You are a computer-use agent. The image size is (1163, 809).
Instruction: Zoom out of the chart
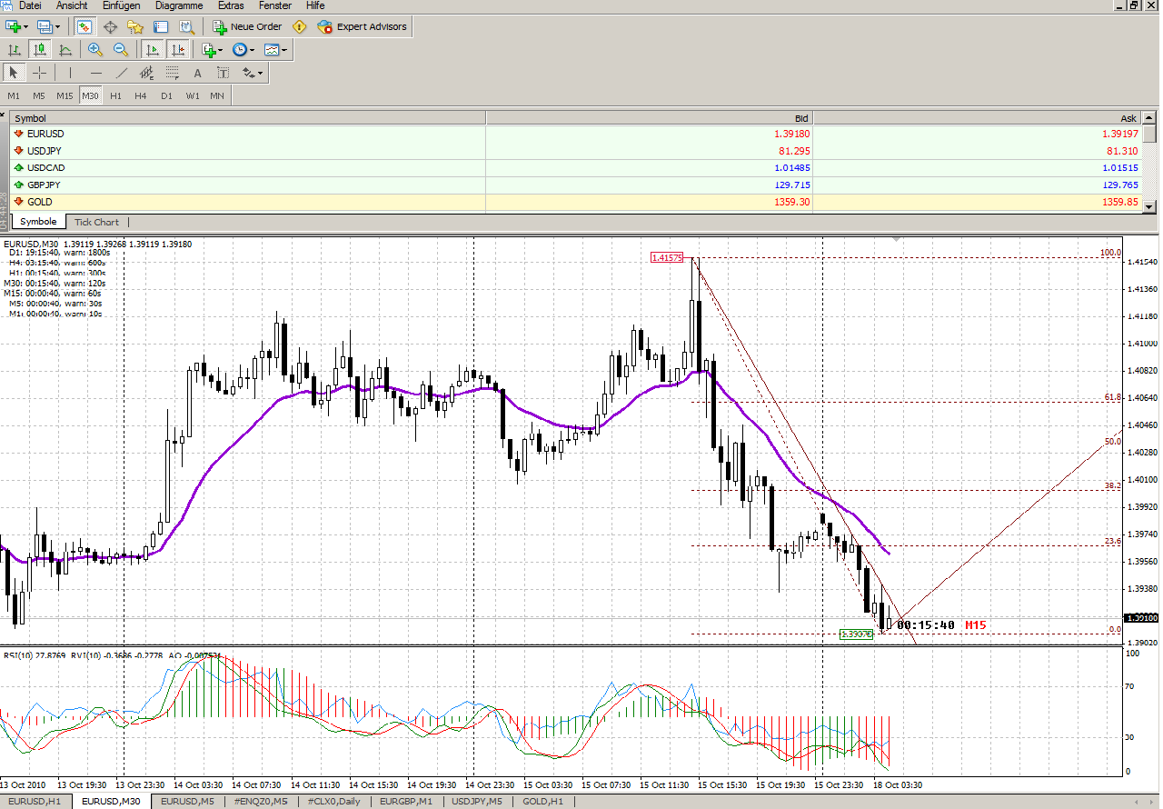pos(121,49)
